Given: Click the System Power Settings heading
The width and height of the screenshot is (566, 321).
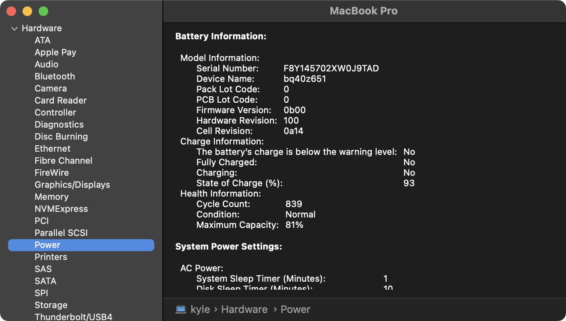Looking at the screenshot, I should tap(228, 246).
